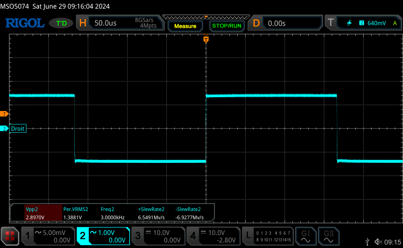Click the channel 4 DC coupling symbol
Screen dimensions: 403x248
tap(203, 232)
